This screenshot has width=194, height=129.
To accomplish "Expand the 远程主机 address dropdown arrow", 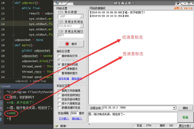I will 174,108.
